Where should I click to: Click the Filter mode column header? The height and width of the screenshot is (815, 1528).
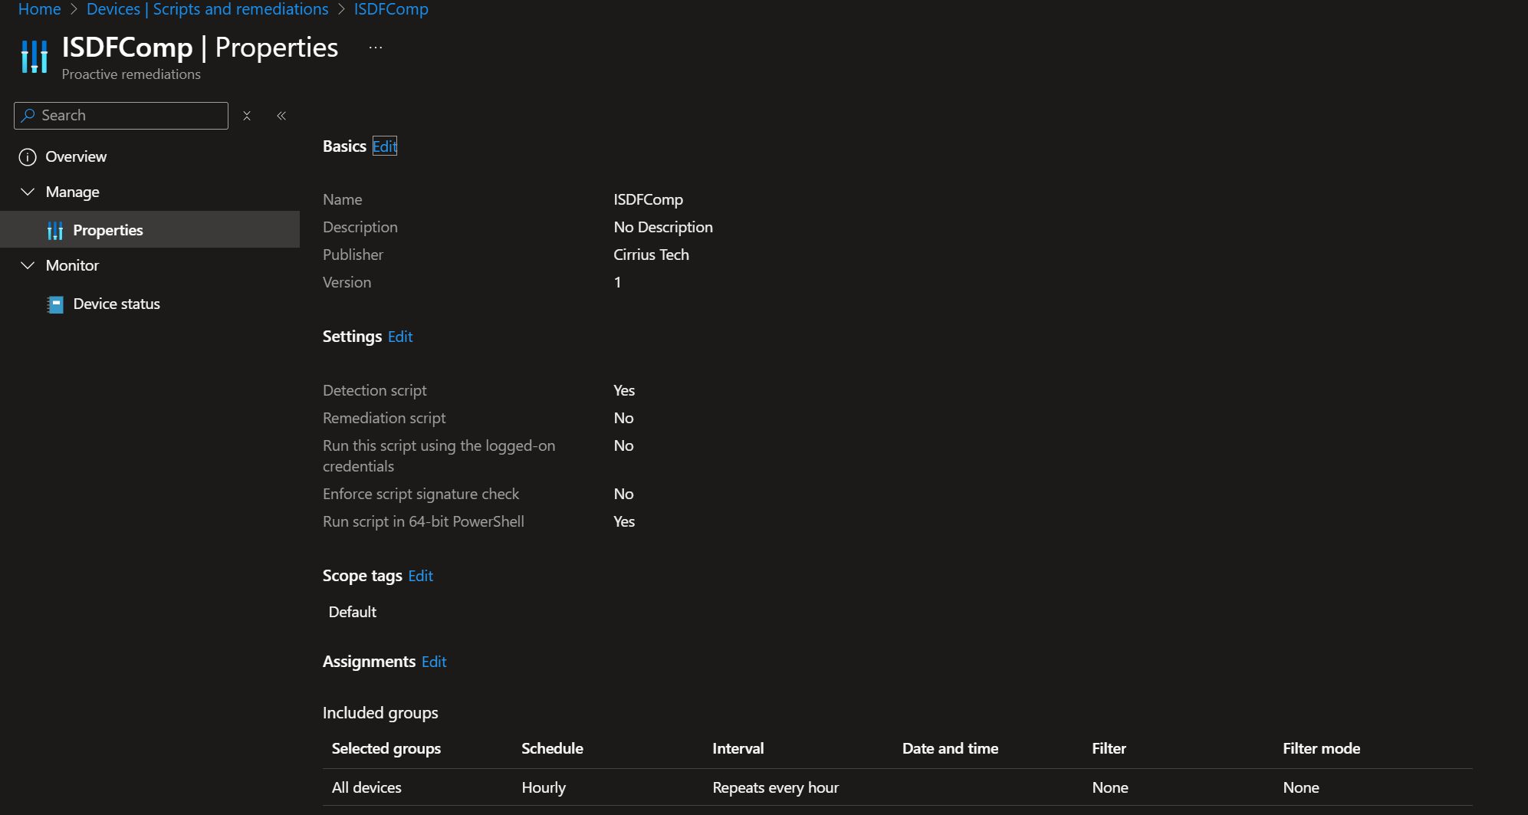(x=1322, y=748)
